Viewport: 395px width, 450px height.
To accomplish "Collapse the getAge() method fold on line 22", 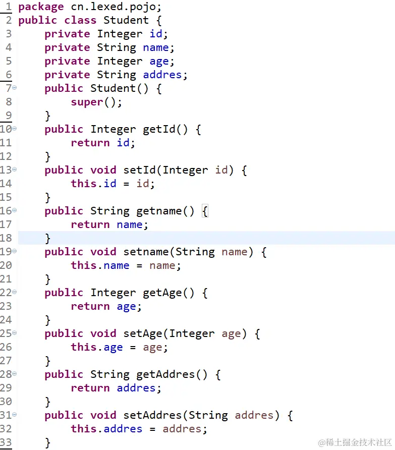I will click(14, 292).
